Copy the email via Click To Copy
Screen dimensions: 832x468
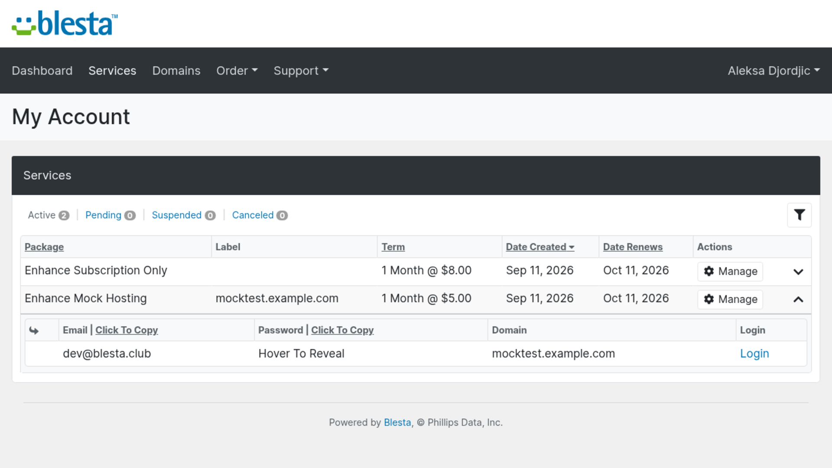[127, 330]
